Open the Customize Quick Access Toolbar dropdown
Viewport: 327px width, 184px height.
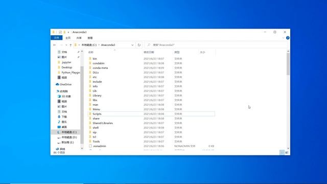click(68, 32)
